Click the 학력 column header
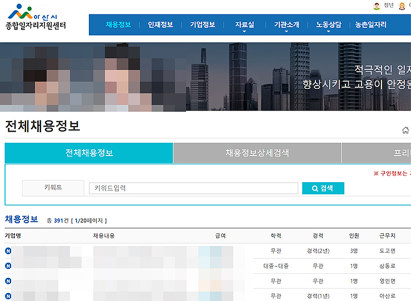Image resolution: width=411 pixels, height=301 pixels. pyautogui.click(x=275, y=235)
